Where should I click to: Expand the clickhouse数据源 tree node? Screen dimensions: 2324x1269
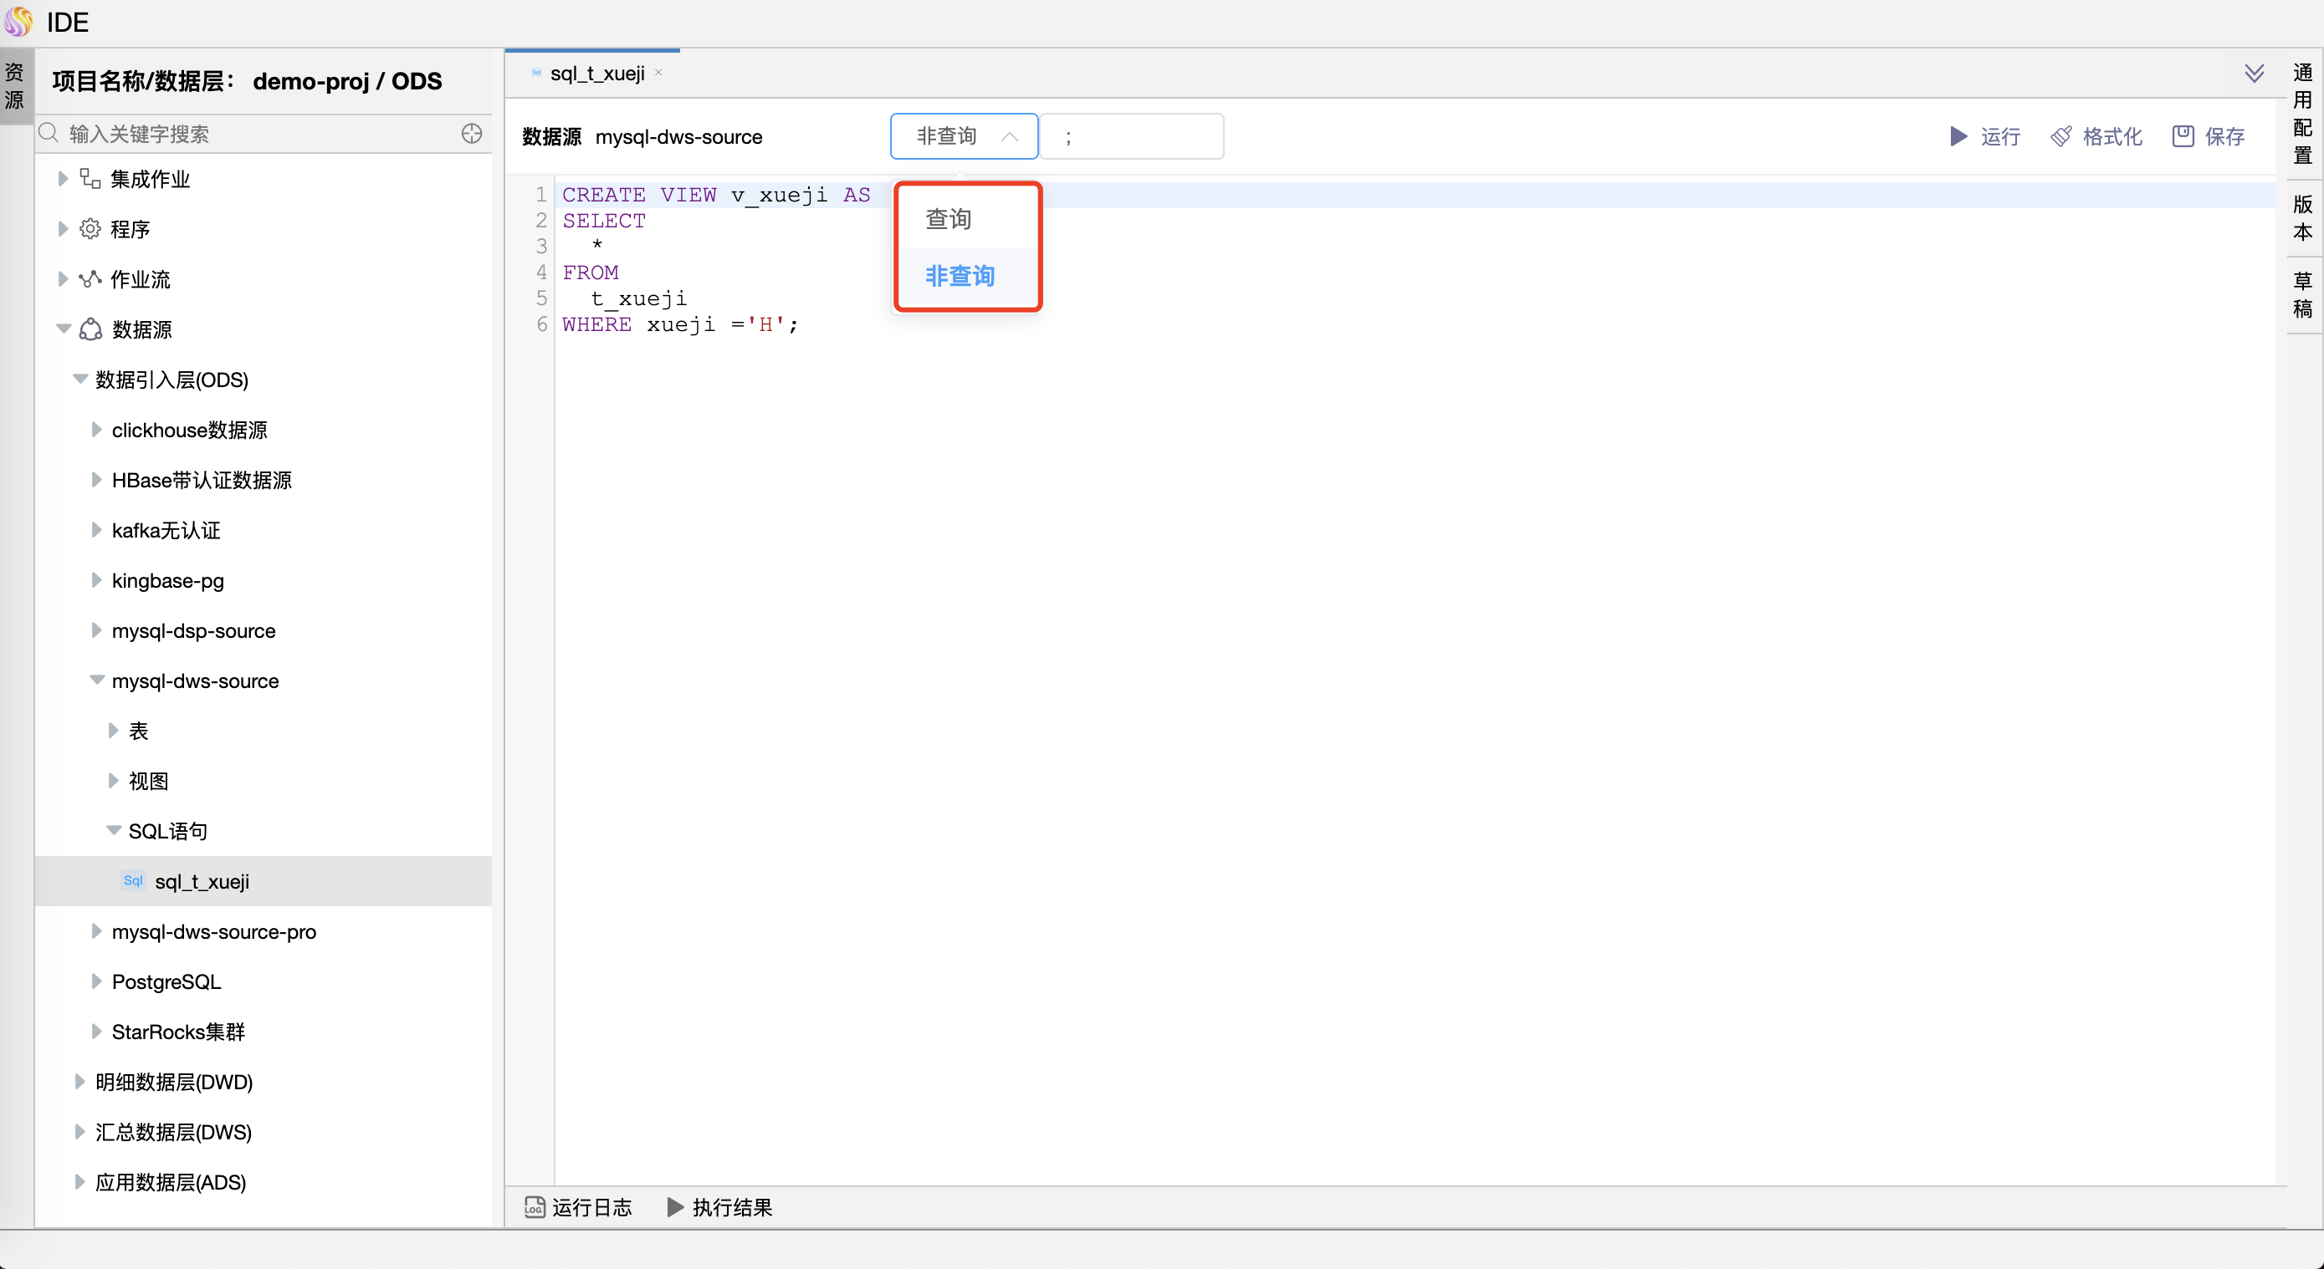tap(99, 430)
